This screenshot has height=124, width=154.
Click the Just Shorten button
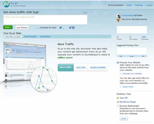click(x=22, y=27)
